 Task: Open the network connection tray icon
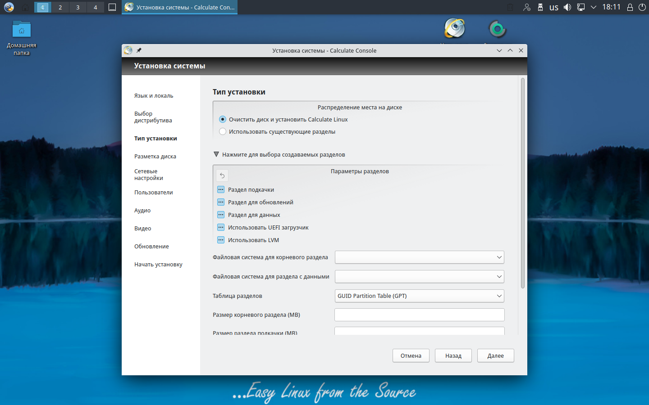(581, 7)
